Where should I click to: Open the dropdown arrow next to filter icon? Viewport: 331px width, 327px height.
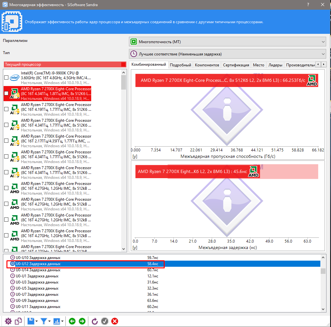click(49, 321)
